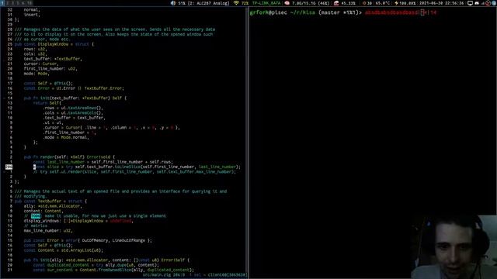This screenshot has height=279, width=497.
Task: Click the red circular tray icon
Action: tap(488, 3)
